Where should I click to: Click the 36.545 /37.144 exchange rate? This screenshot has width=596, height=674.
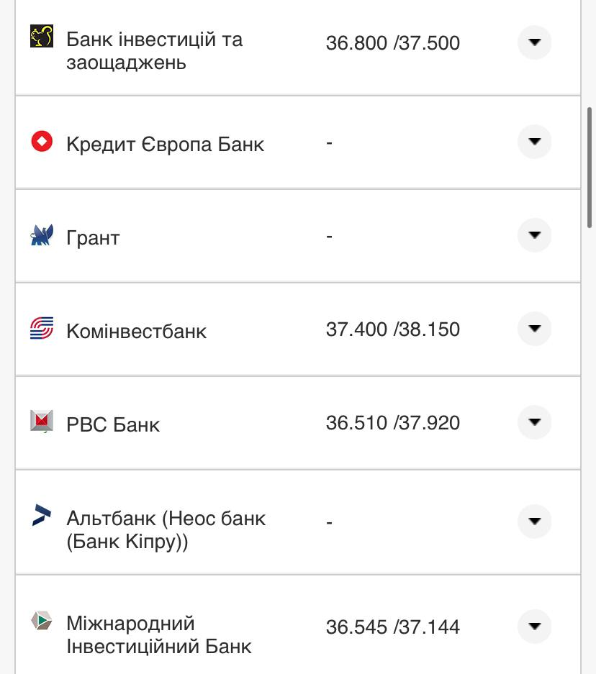[392, 627]
